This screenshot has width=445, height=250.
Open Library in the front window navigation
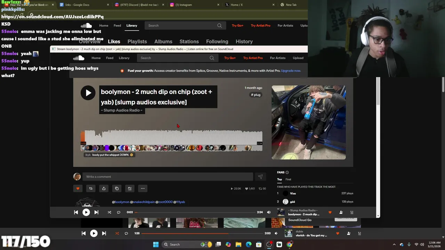[124, 58]
